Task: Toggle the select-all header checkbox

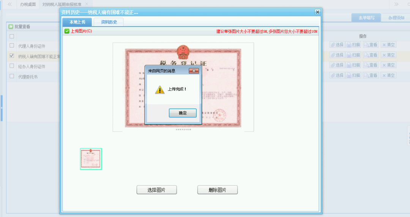Action: pyautogui.click(x=12, y=36)
